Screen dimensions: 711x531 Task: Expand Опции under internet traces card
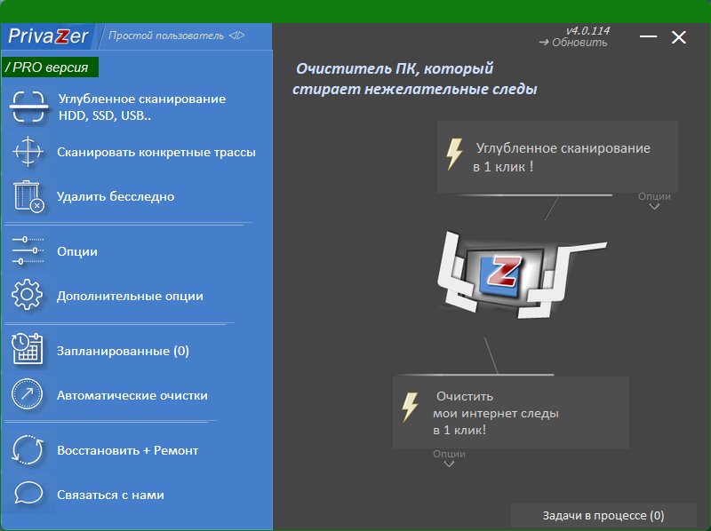[x=450, y=458]
